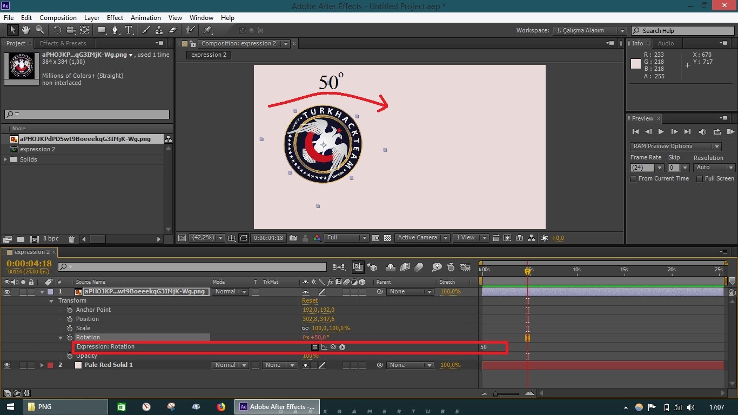The width and height of the screenshot is (738, 415).
Task: Expand the Solids folder in Project
Action: (5, 159)
